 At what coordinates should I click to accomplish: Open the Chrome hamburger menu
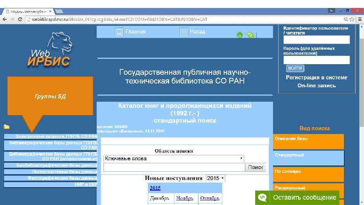pos(360,19)
